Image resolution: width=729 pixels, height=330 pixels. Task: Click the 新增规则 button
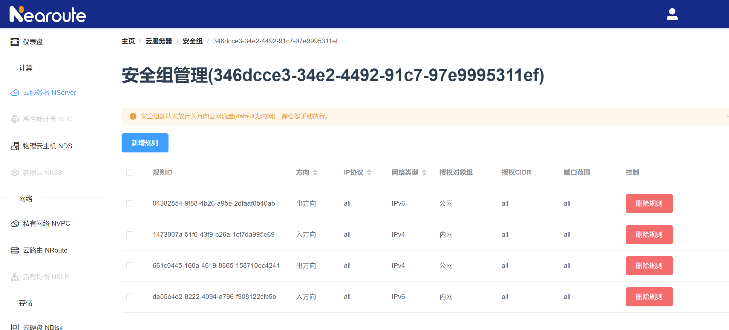pos(145,143)
